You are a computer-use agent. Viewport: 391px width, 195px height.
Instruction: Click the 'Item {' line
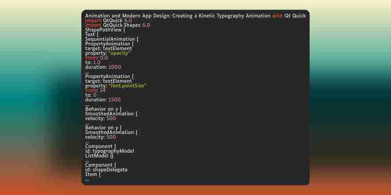click(93, 175)
